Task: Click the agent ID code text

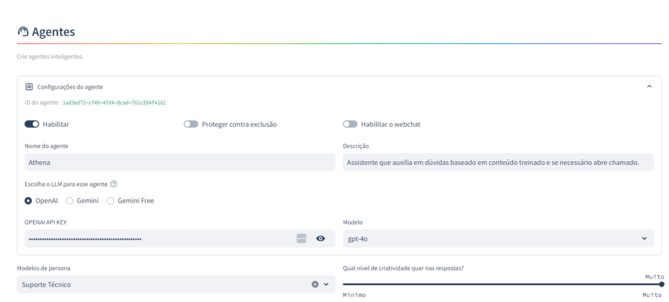Action: (x=114, y=103)
